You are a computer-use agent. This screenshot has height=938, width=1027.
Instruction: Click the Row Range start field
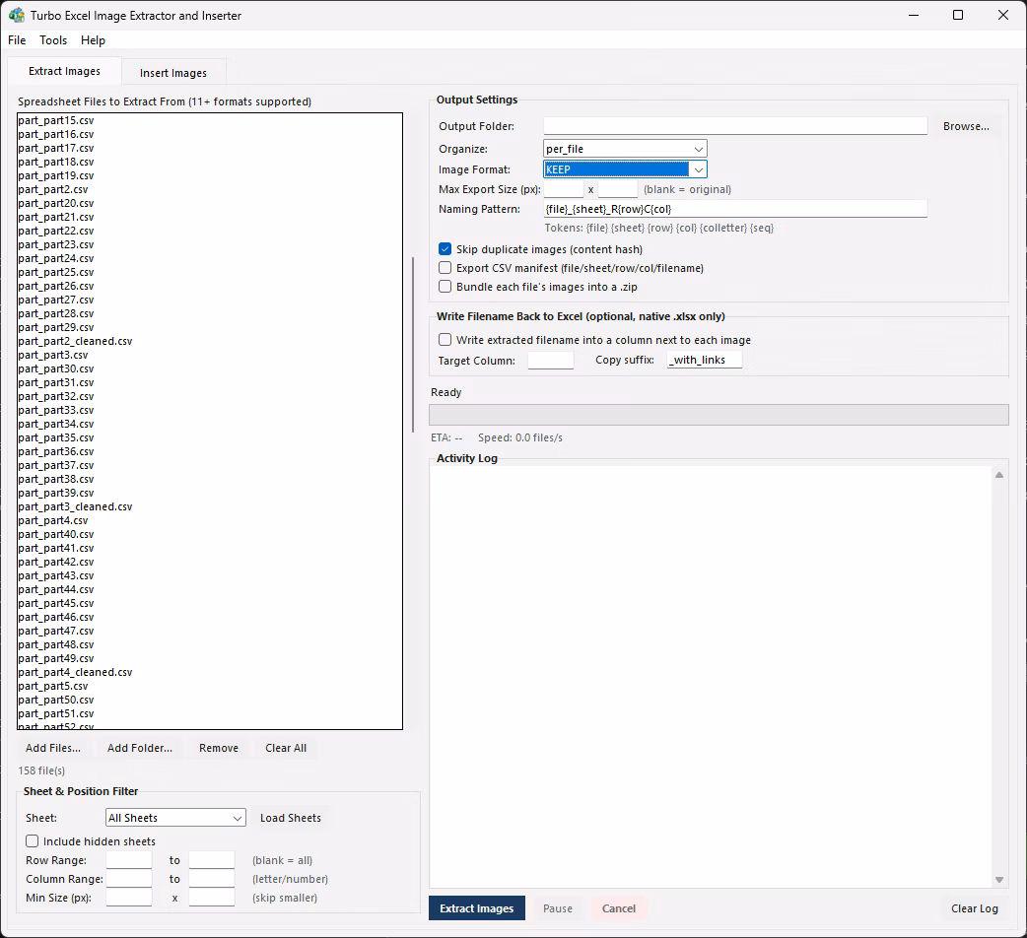click(129, 860)
